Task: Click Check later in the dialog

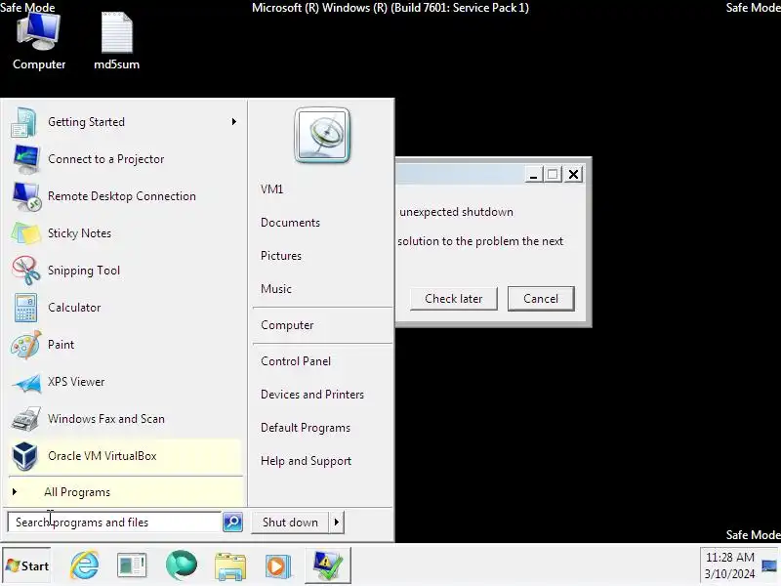Action: pos(453,299)
